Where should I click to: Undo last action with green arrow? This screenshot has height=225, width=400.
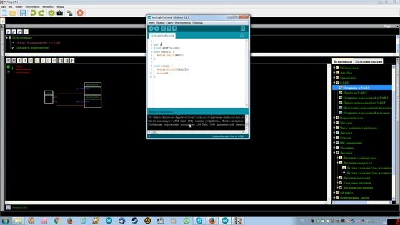33,12
